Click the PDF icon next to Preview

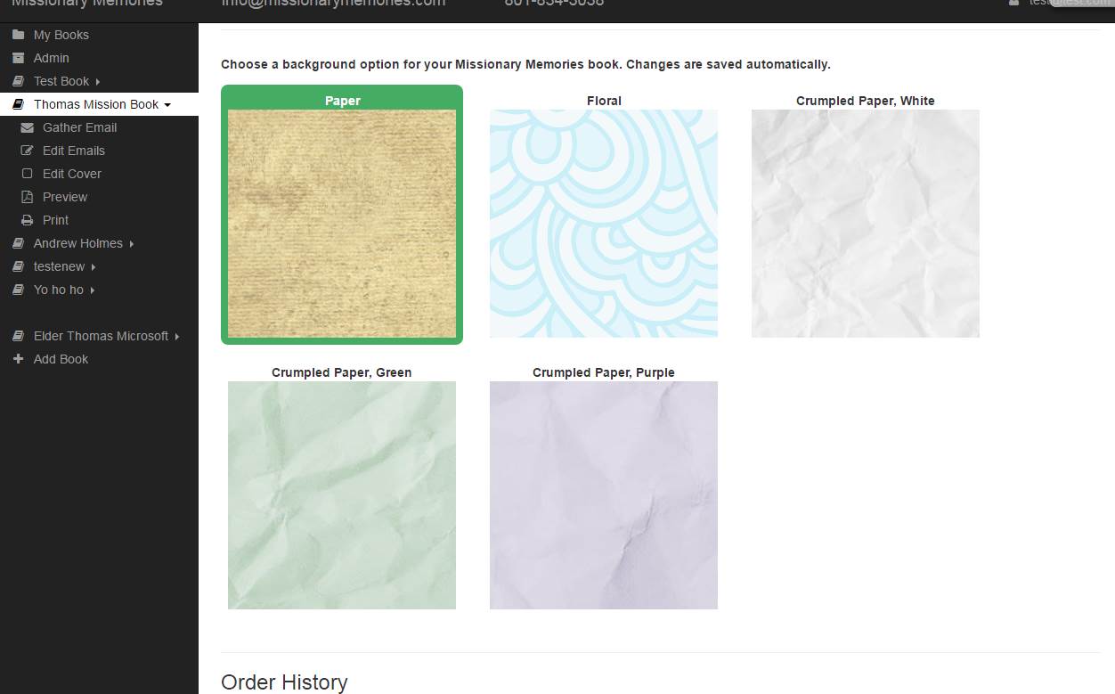click(27, 197)
